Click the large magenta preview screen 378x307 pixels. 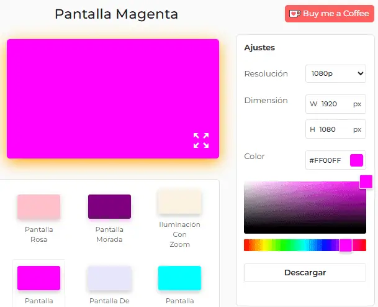[x=113, y=99]
